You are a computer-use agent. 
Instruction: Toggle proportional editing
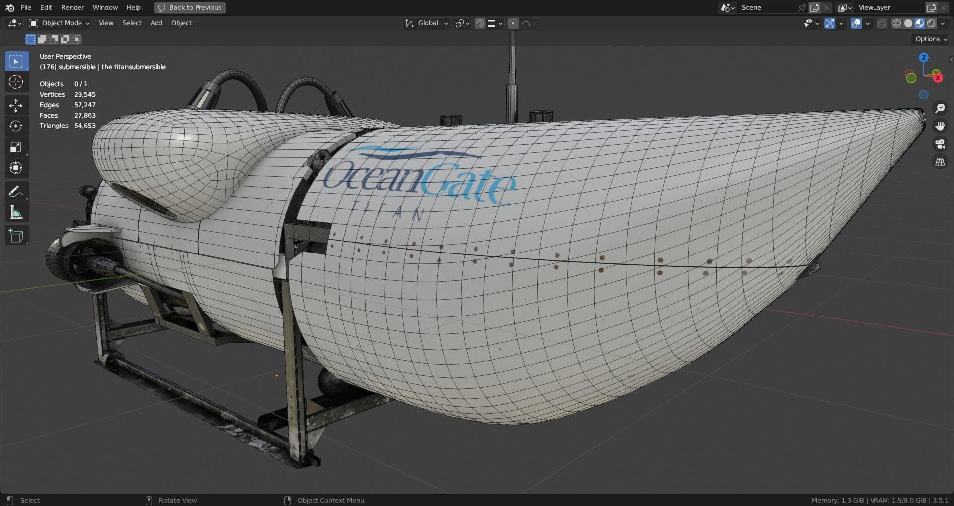pos(513,23)
